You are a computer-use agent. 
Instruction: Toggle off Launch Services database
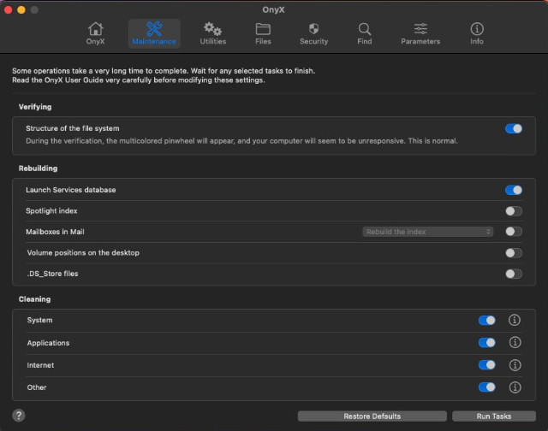[513, 190]
